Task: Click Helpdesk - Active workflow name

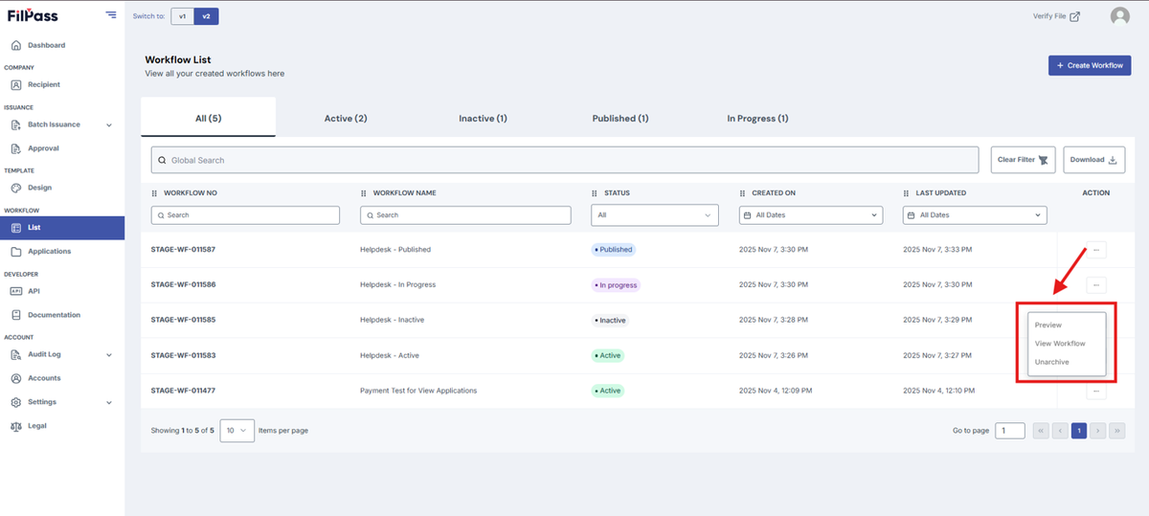Action: click(390, 355)
